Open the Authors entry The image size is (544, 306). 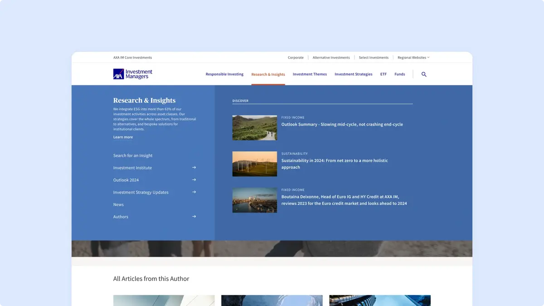click(x=121, y=217)
